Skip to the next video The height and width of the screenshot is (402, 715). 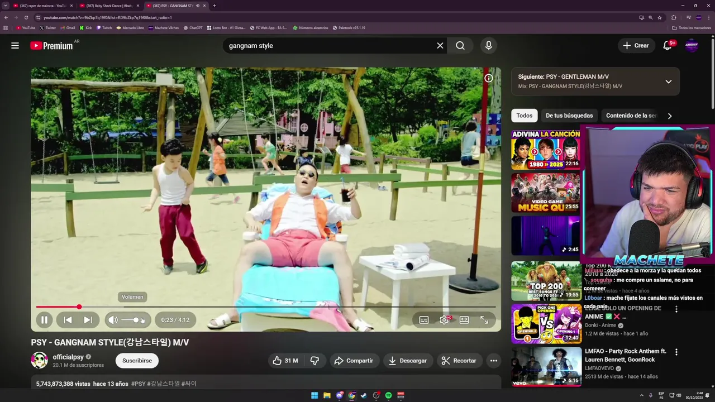click(88, 320)
